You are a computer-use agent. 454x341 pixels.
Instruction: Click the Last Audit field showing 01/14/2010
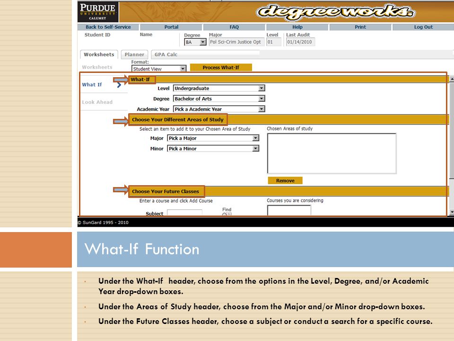[300, 42]
